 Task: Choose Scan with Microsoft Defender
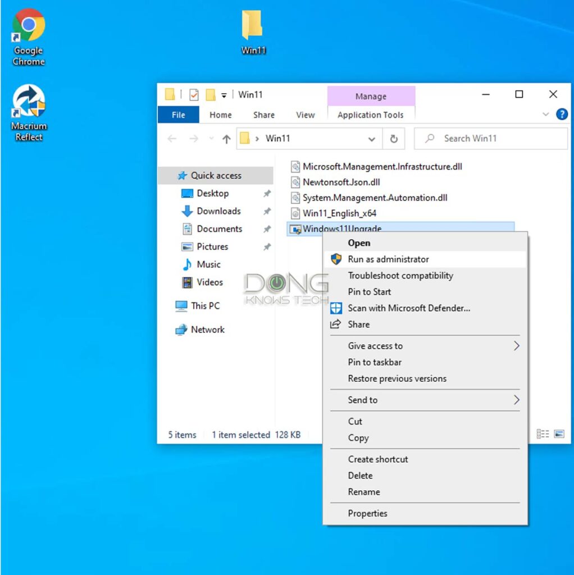(425, 308)
